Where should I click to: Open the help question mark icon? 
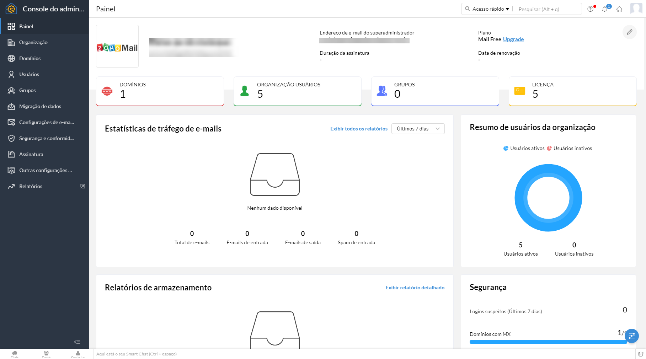(590, 9)
